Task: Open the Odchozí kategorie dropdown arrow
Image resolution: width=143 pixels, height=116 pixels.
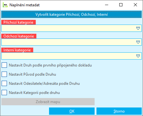Action: pyautogui.click(x=138, y=42)
